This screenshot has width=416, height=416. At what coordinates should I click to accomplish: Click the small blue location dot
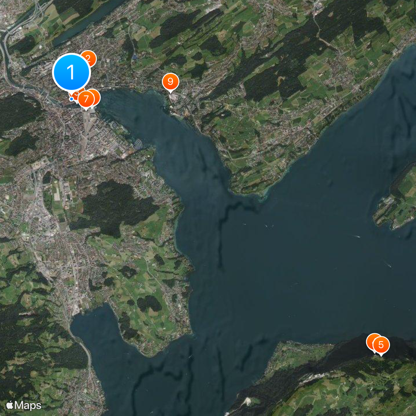point(71,99)
